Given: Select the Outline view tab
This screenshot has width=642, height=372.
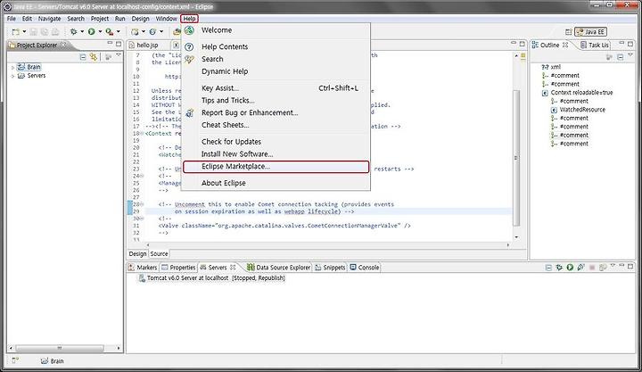Looking at the screenshot, I should click(x=550, y=45).
